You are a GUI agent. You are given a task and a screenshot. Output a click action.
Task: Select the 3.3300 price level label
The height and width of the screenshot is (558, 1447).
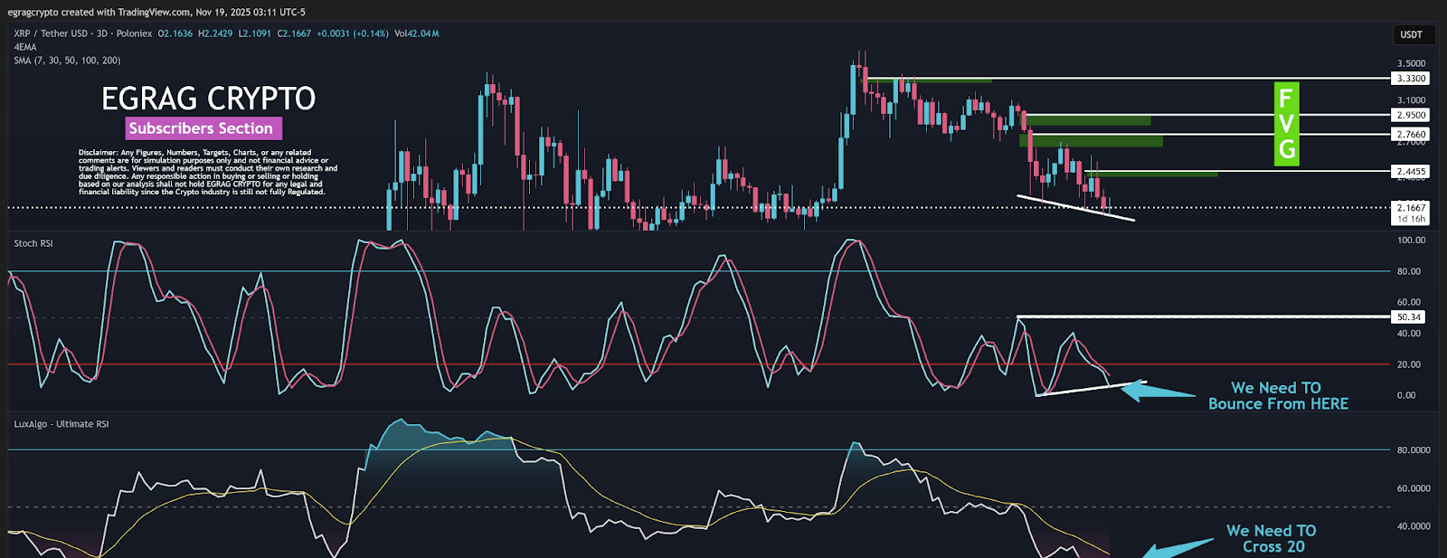click(1411, 79)
